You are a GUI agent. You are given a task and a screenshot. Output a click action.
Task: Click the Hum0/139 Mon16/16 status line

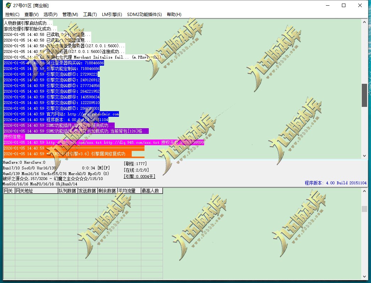[56, 174]
